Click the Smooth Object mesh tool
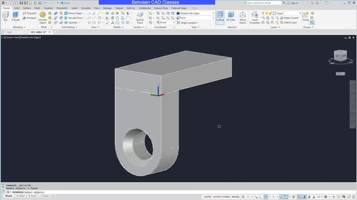Image resolution: width=357 pixels, height=200 pixels. pos(42,18)
